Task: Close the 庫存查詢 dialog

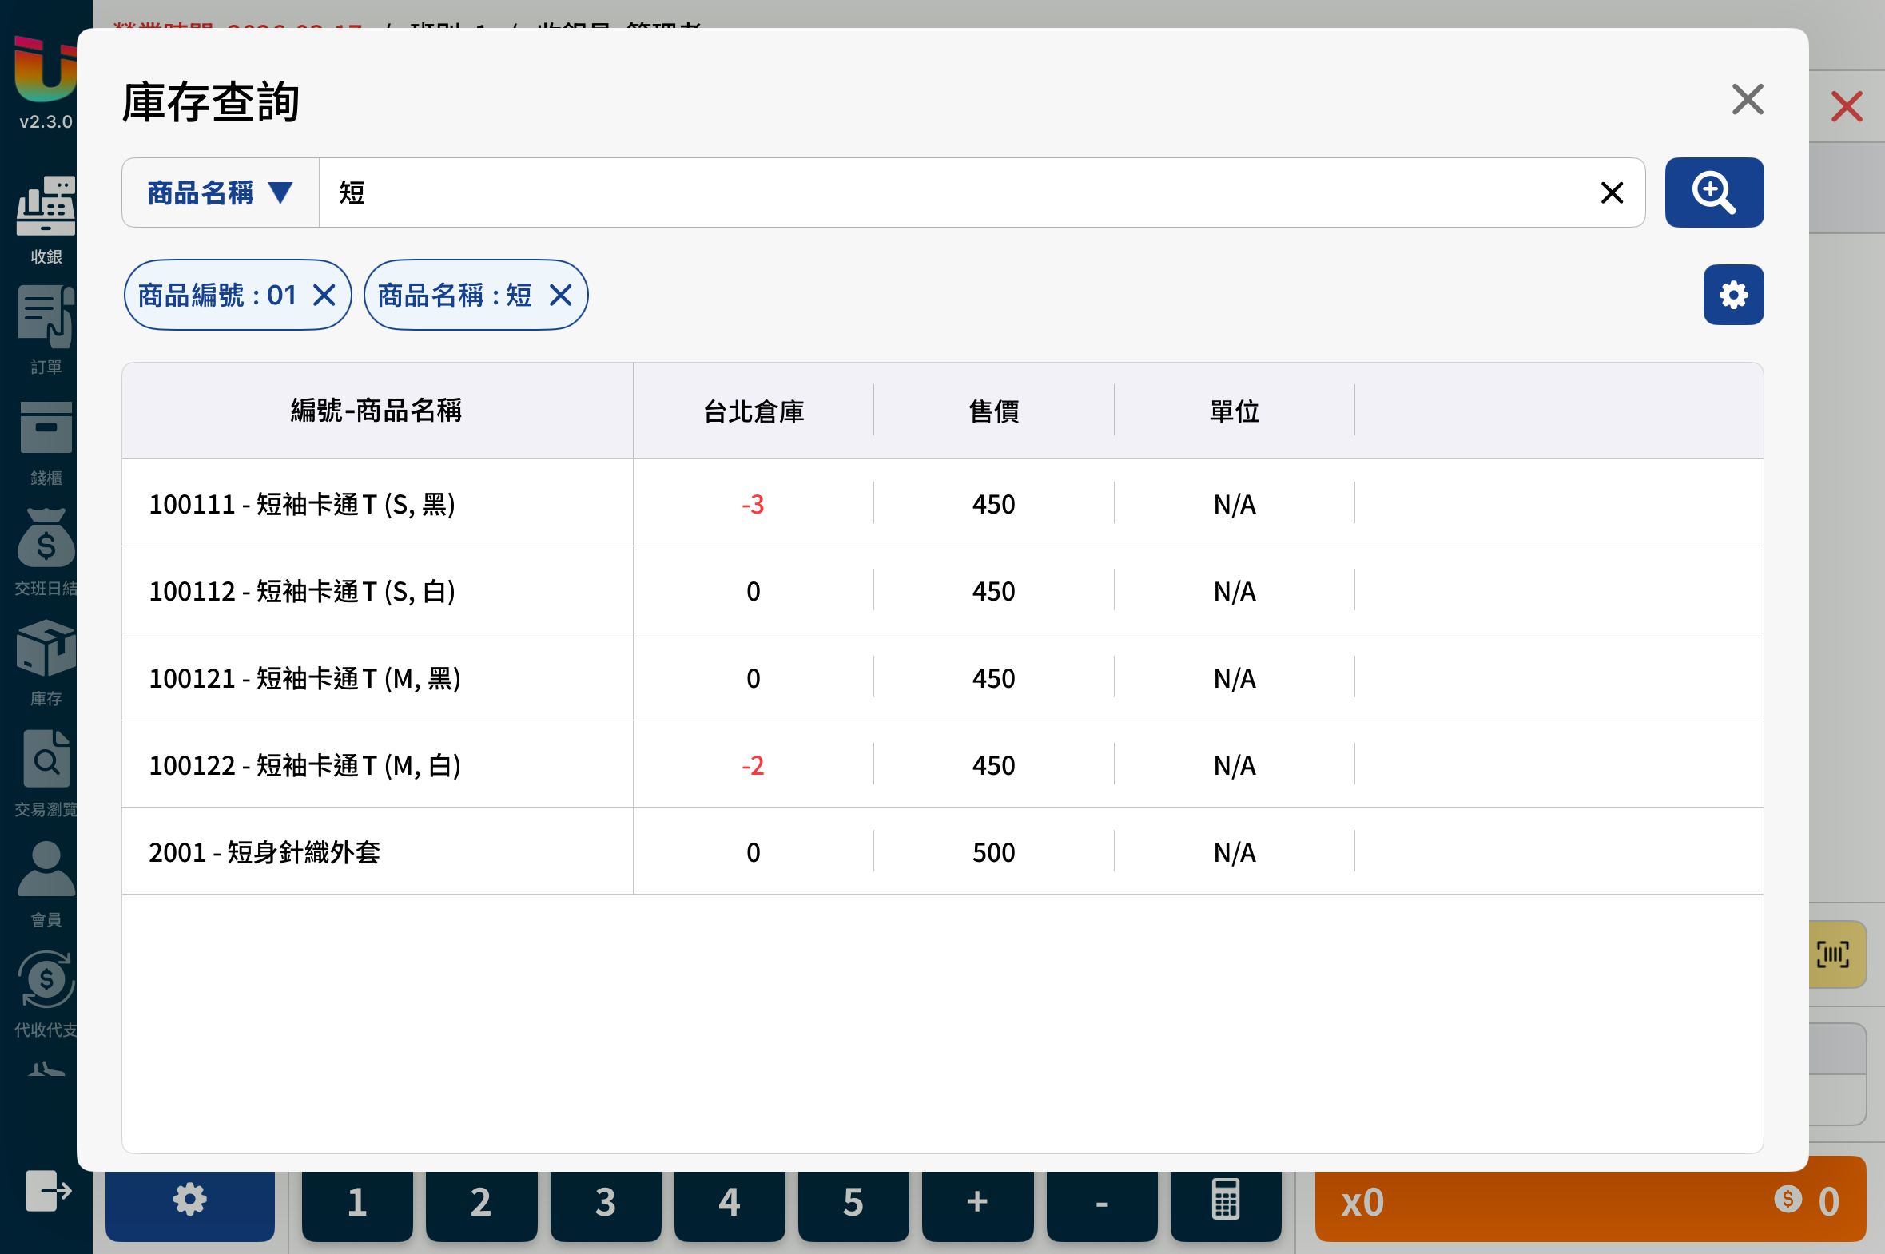Action: [1748, 100]
